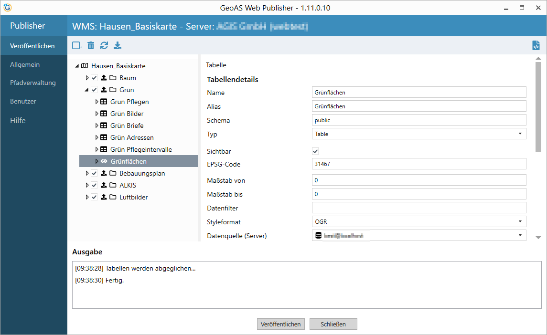The image size is (547, 335).
Task: Click the table icon of Grün Adressen
Action: coord(104,137)
